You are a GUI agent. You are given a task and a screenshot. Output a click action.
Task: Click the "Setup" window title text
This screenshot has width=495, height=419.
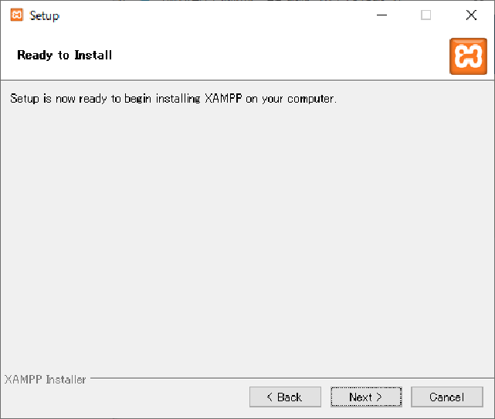point(45,15)
